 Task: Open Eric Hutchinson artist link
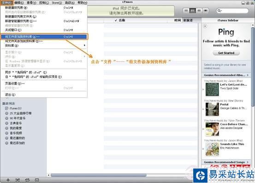[230, 148]
